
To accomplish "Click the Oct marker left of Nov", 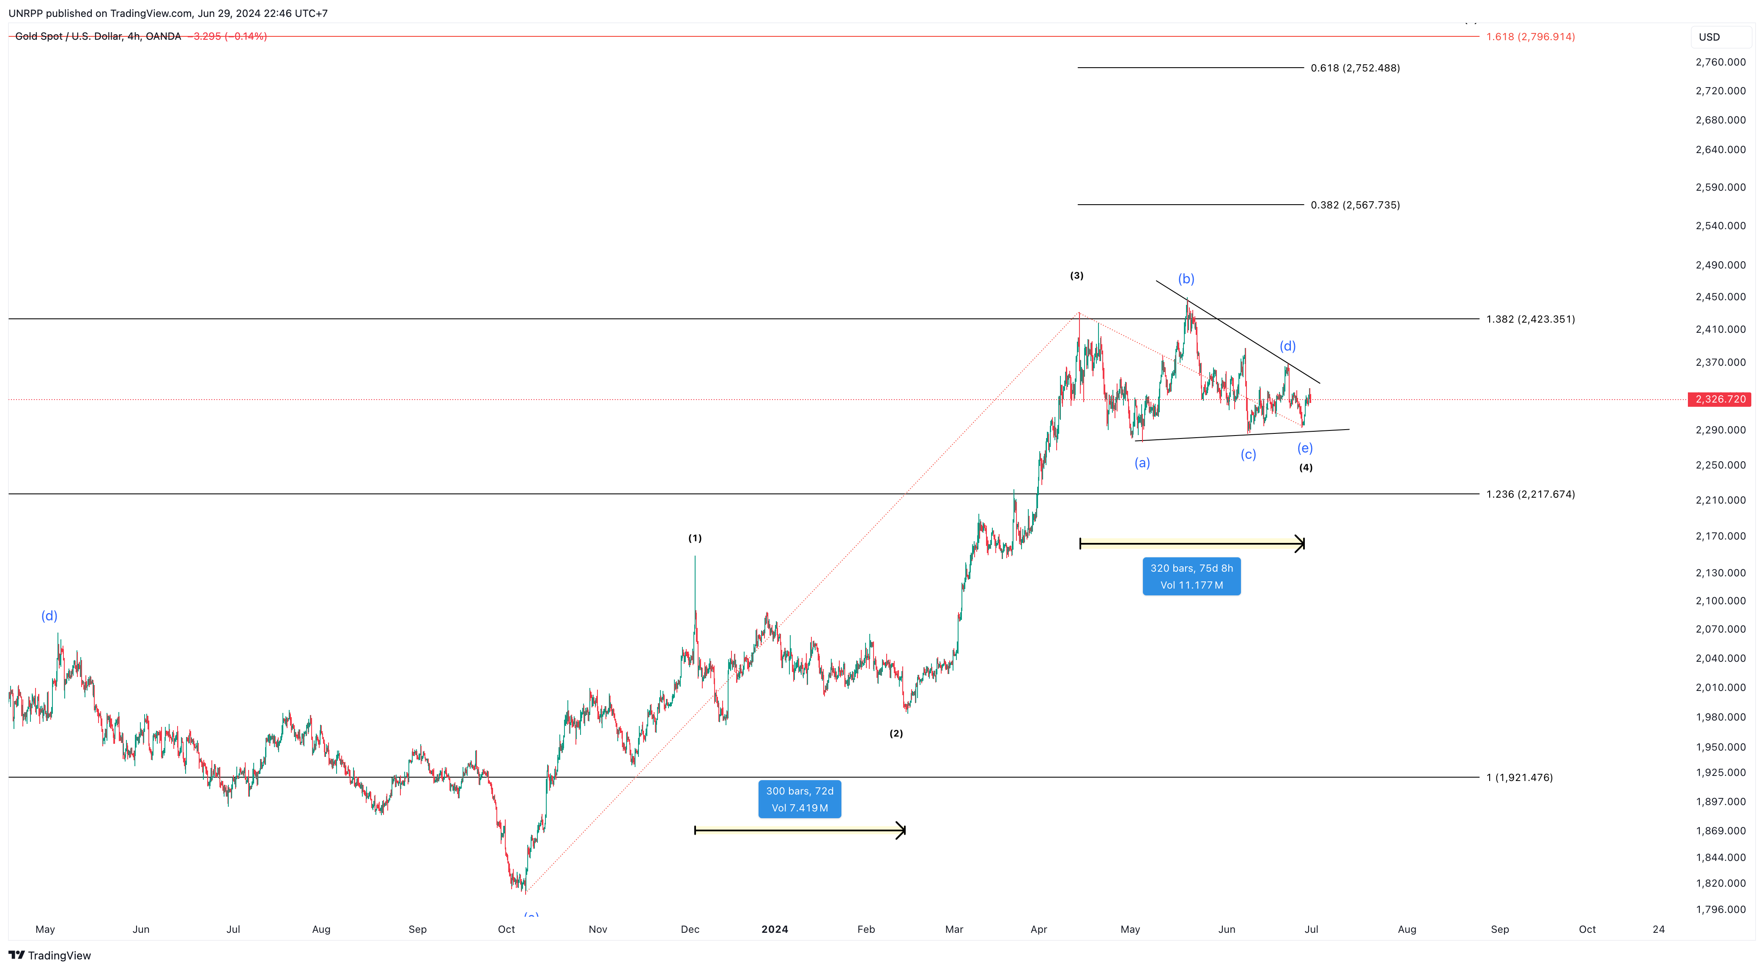I will (506, 929).
